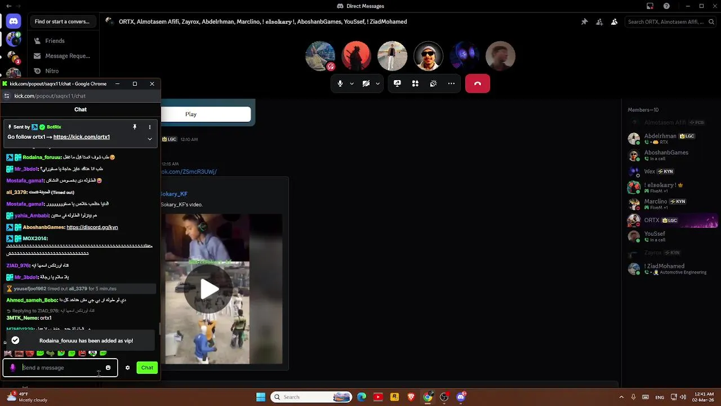Viewport: 721px width, 406px height.
Task: Open Discord help icon in title bar
Action: click(x=666, y=6)
